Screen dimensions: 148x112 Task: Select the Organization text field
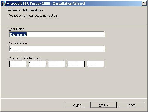click(x=57, y=49)
